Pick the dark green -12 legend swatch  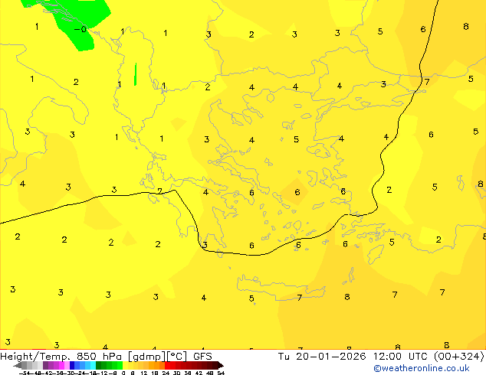click(98, 365)
